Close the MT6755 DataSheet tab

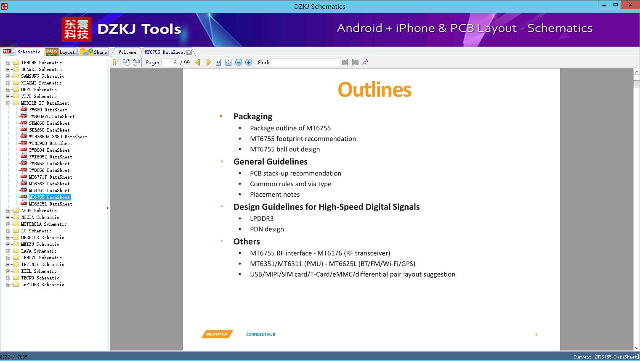tap(189, 52)
